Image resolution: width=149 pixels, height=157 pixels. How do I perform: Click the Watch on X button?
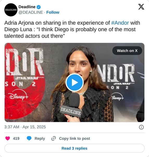(x=127, y=51)
